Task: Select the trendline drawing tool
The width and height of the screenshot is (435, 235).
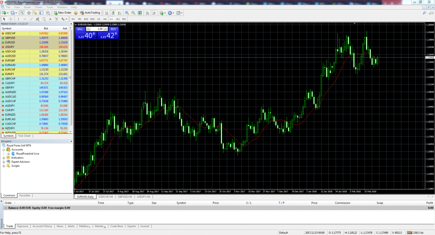Action: 32,19
